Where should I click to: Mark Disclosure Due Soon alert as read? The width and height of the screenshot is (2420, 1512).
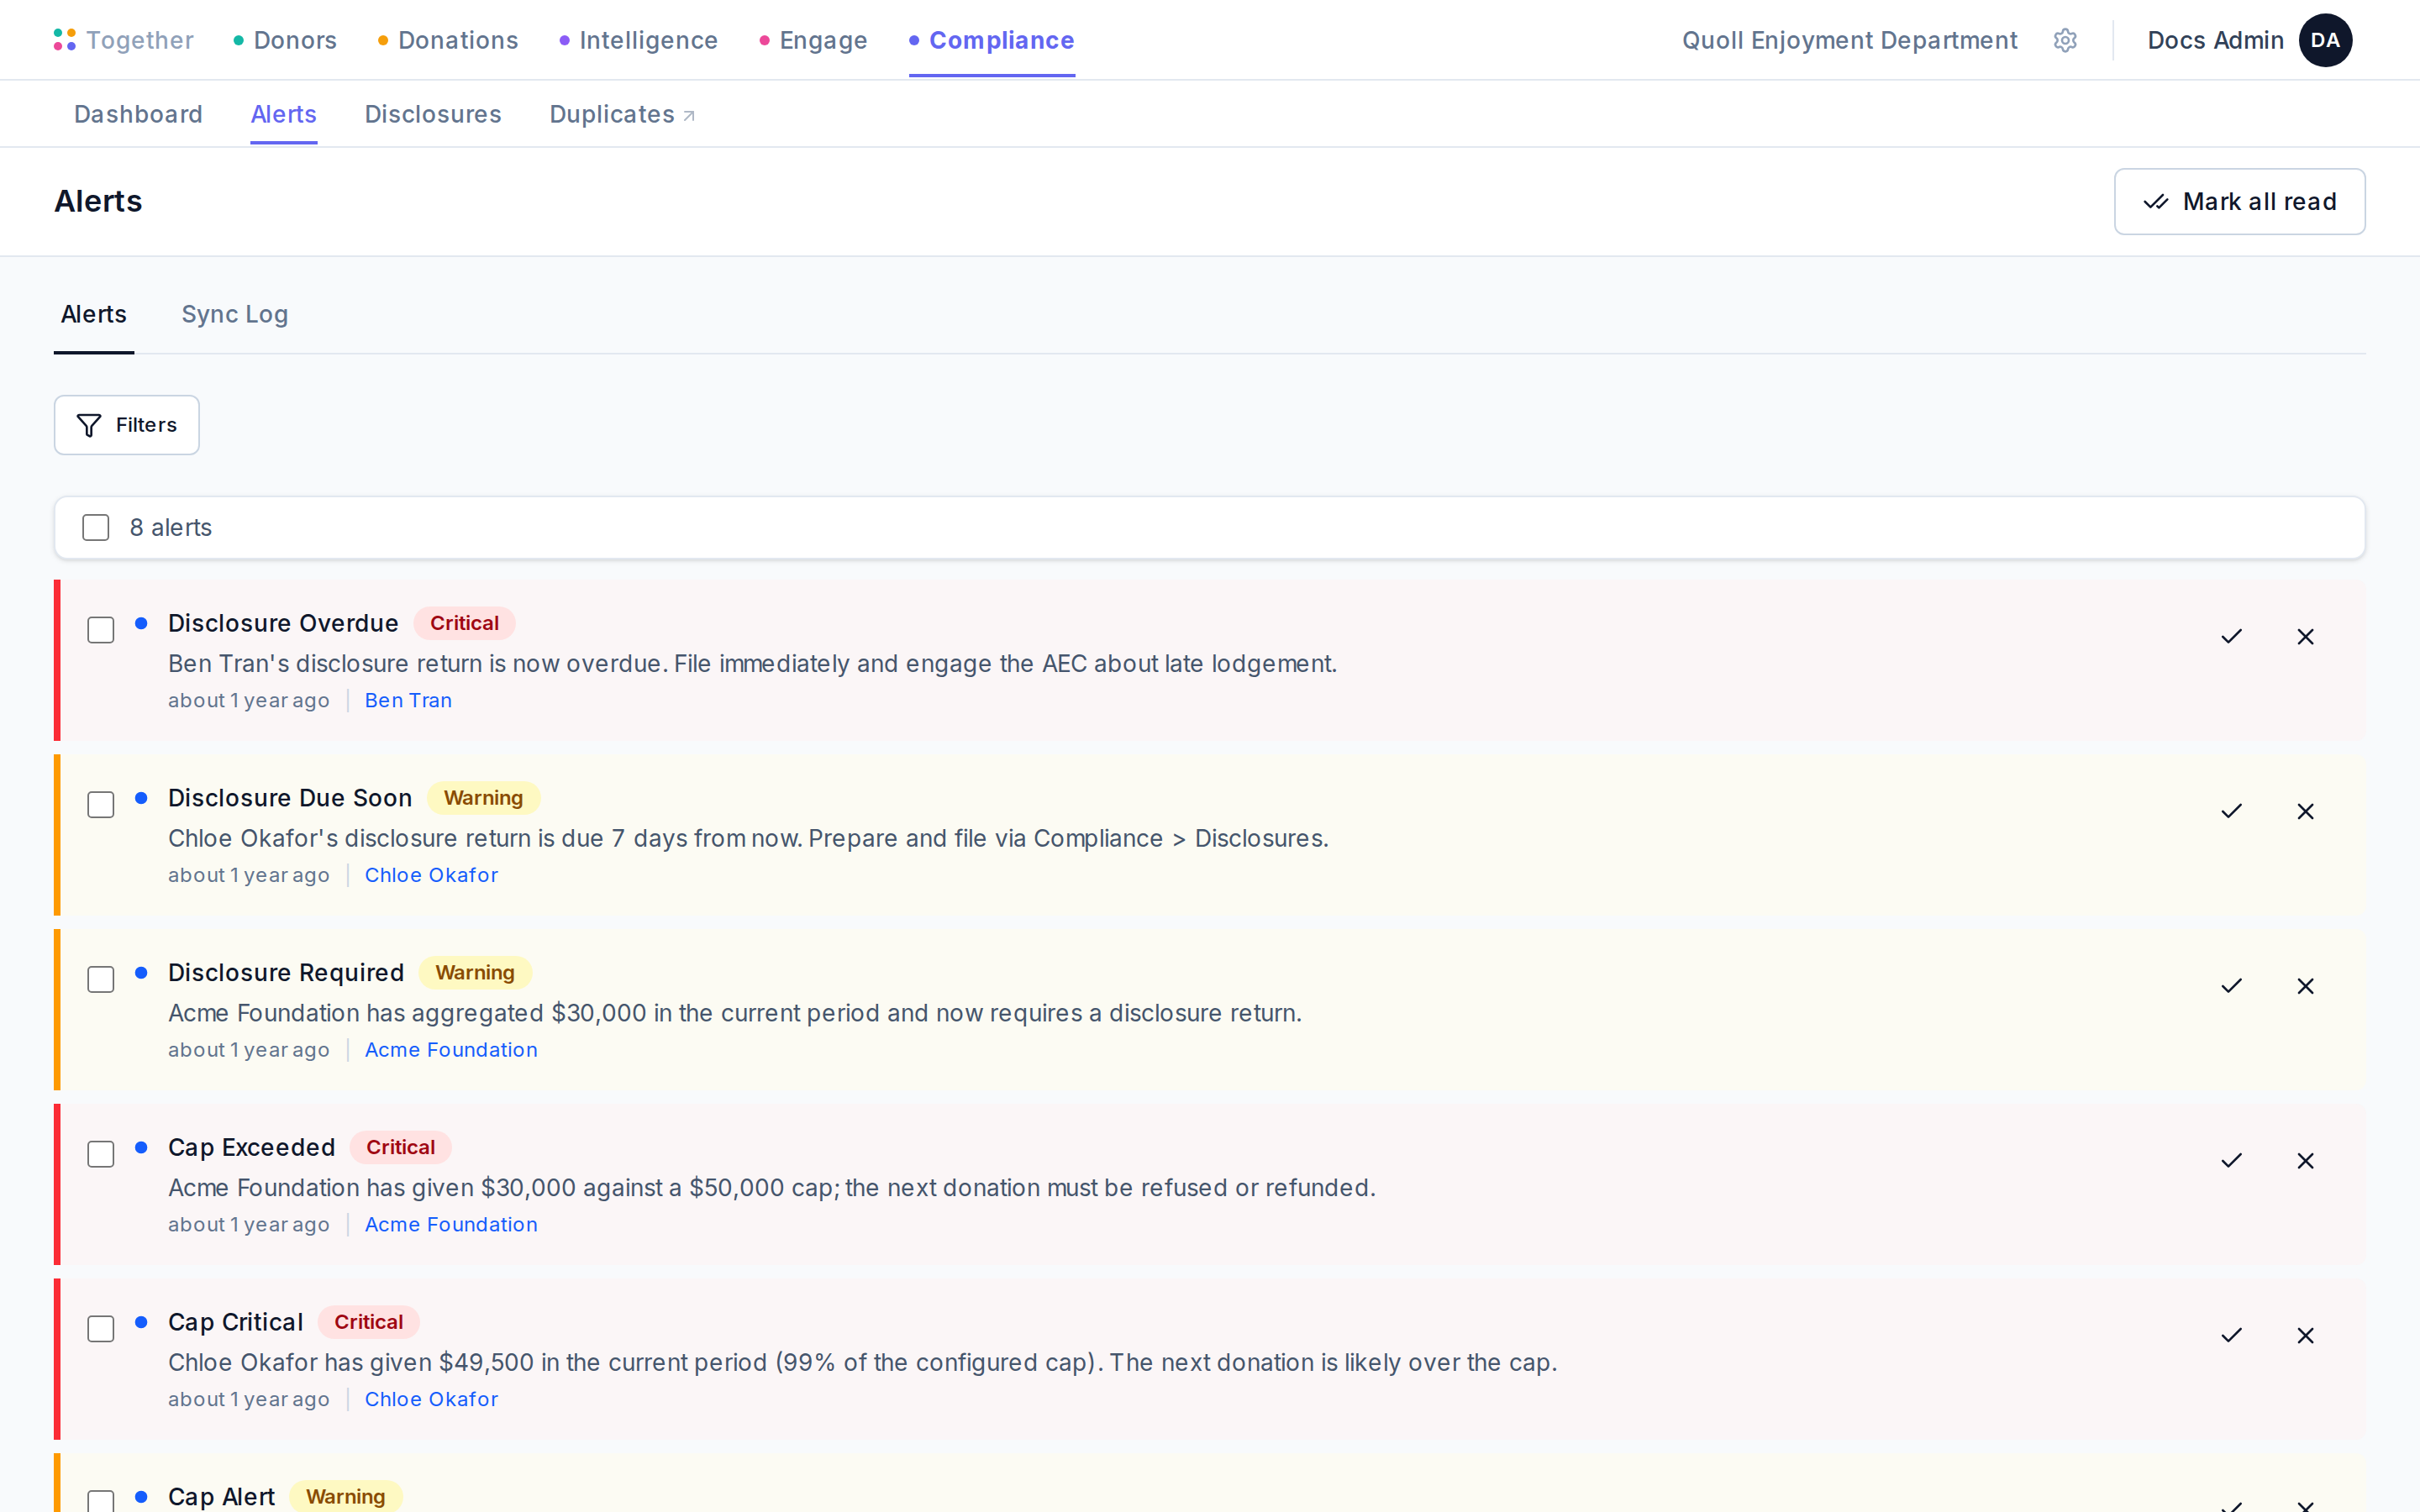point(2231,811)
